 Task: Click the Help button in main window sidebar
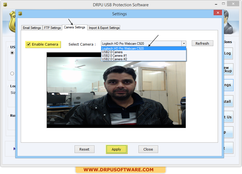coord(228,132)
